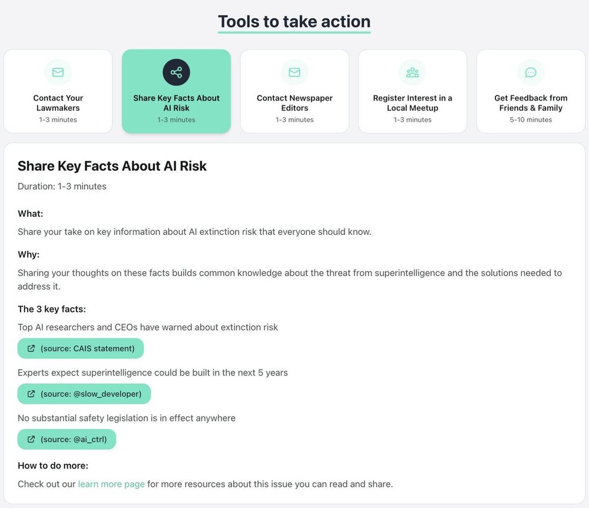Click the 5-10 minutes duration label
Image resolution: width=589 pixels, height=508 pixels.
[531, 119]
